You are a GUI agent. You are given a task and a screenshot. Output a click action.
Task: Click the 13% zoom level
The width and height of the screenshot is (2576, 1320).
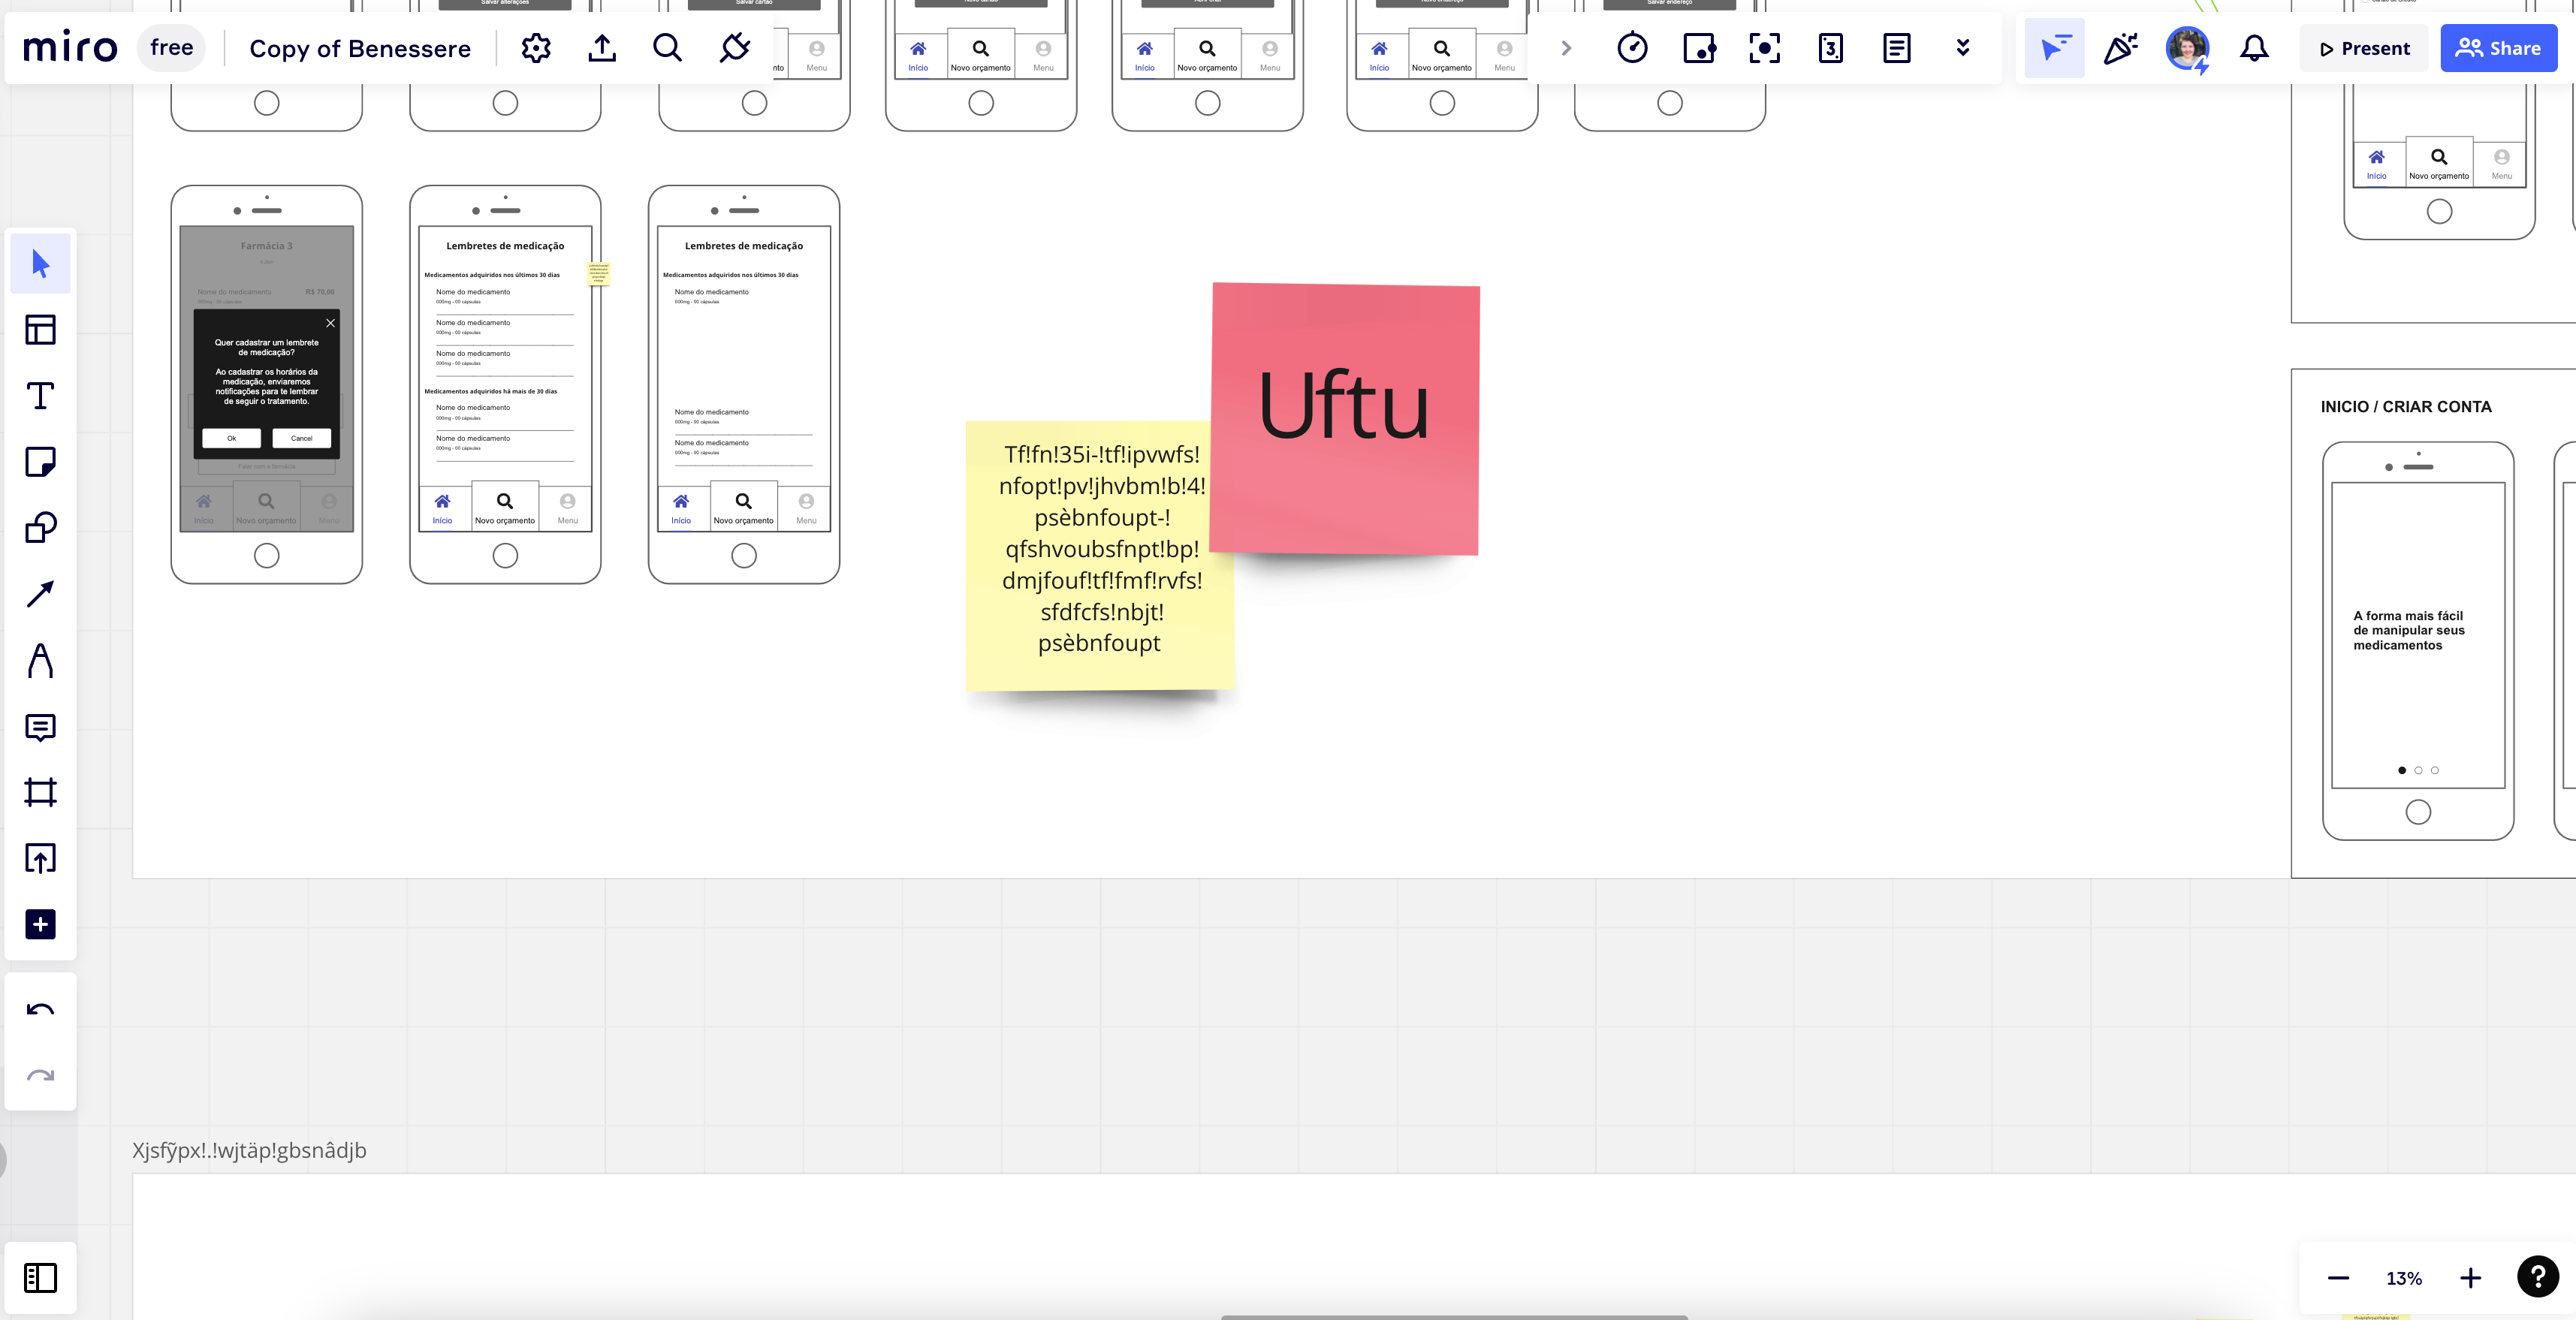coord(2404,1278)
